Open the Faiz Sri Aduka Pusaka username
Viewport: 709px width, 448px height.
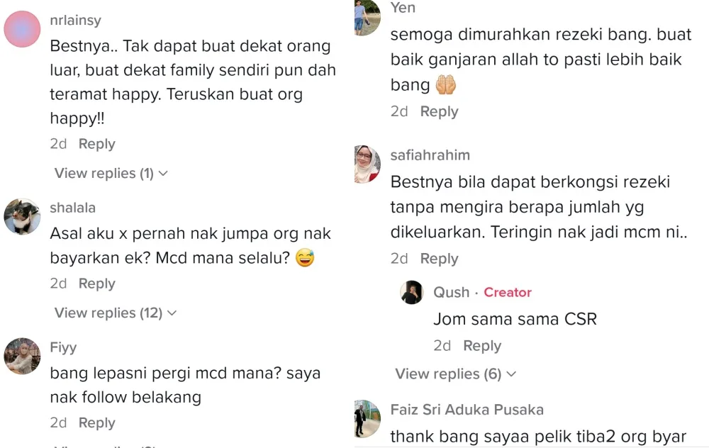467,410
